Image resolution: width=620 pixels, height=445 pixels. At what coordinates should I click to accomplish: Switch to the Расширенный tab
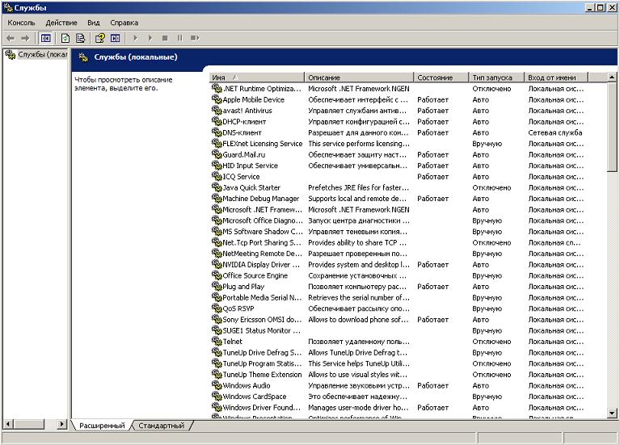(x=101, y=426)
